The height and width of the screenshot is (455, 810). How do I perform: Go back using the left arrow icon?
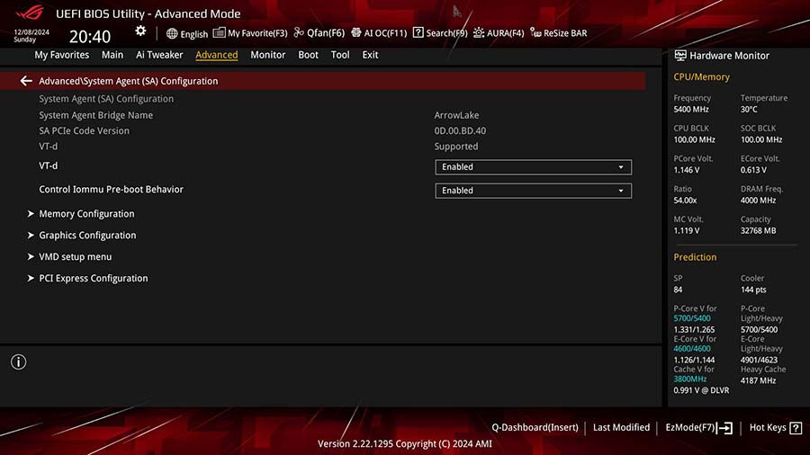pyautogui.click(x=26, y=81)
